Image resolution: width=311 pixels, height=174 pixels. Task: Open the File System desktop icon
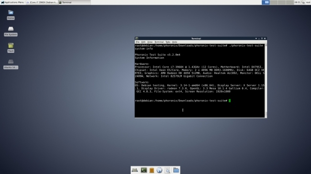click(x=11, y=31)
